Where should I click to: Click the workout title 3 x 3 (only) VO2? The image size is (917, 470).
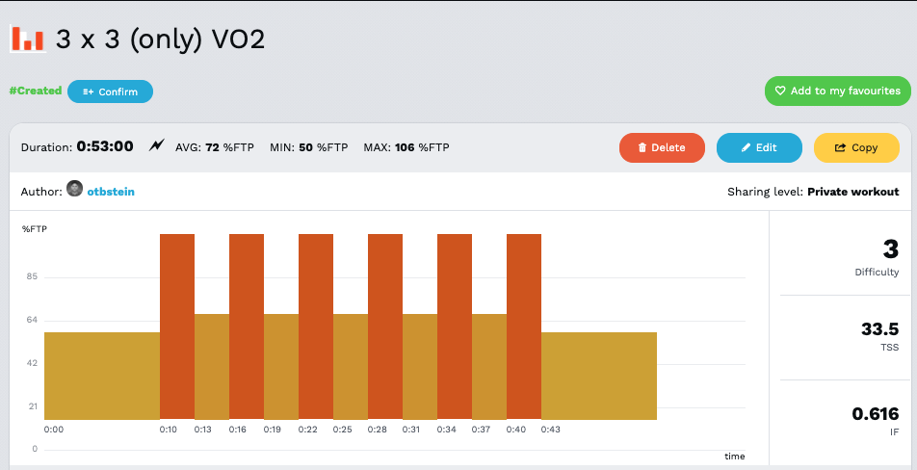point(160,39)
